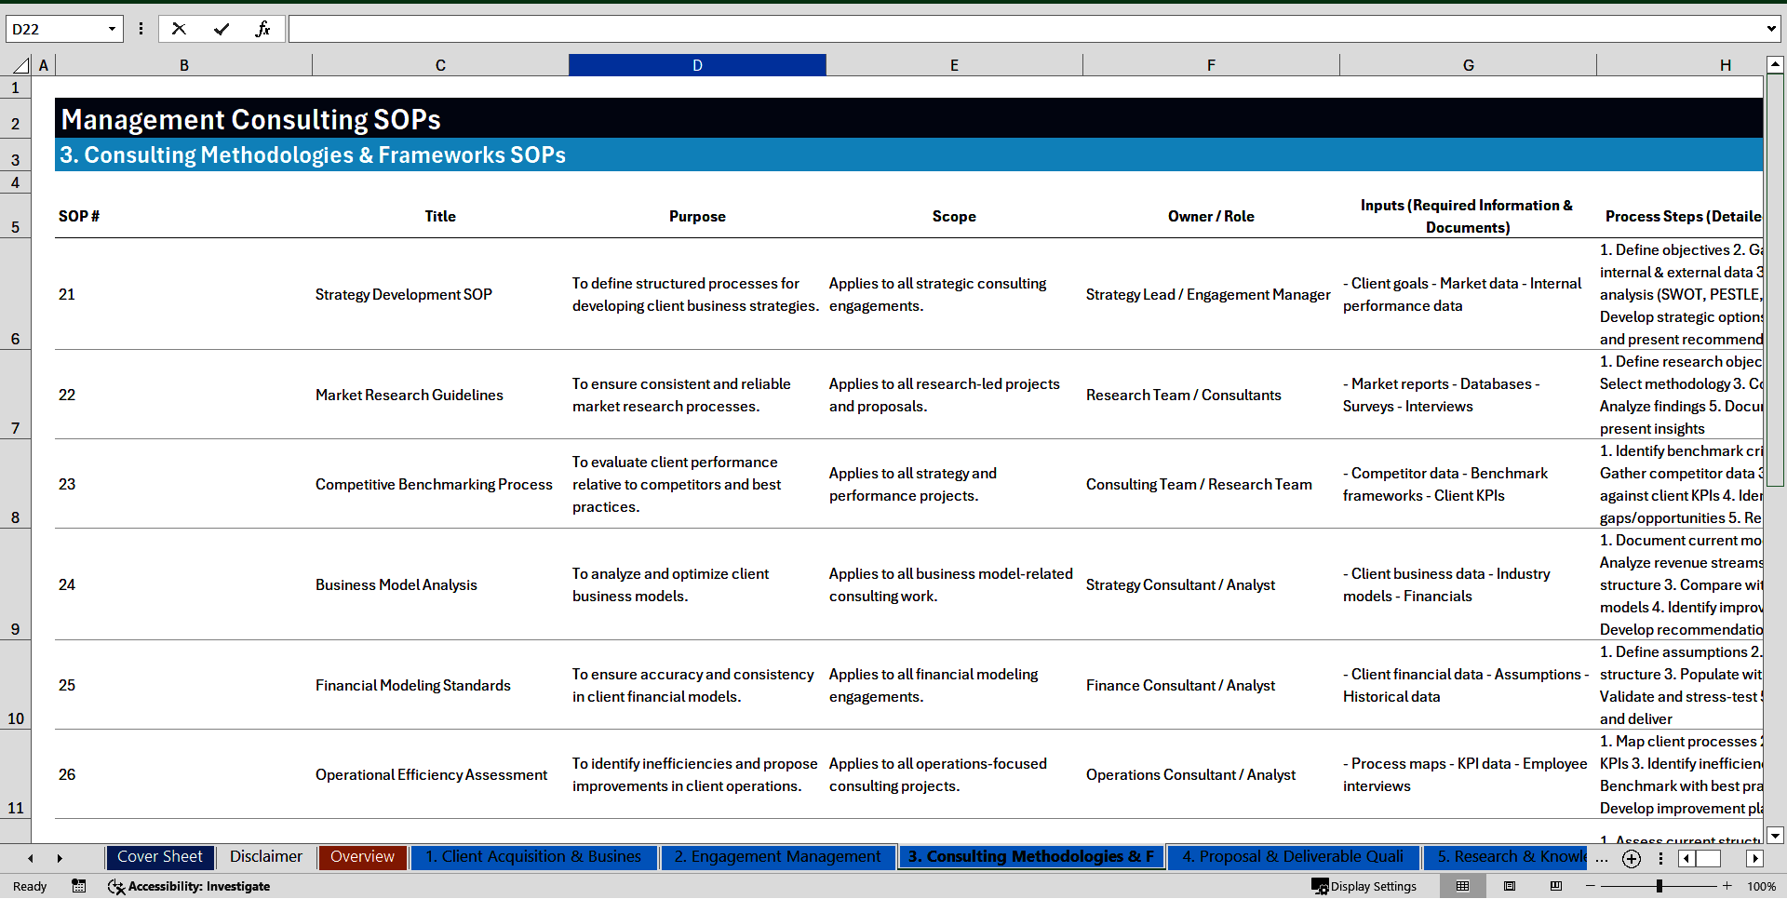Add a new sheet with plus icon

pyautogui.click(x=1632, y=859)
